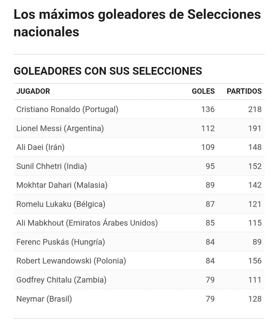278x323 pixels.
Task: Select the Cristiano Ronaldo (Portugal) row
Action: coord(139,109)
